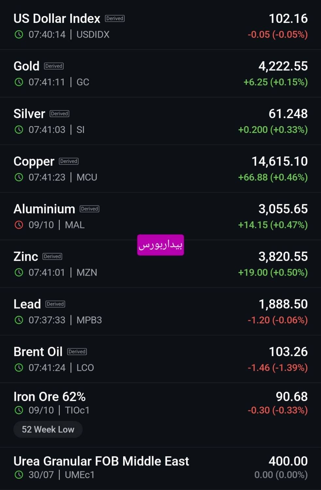Click the clock icon in the Zinc row
321x490 pixels.
(x=19, y=272)
